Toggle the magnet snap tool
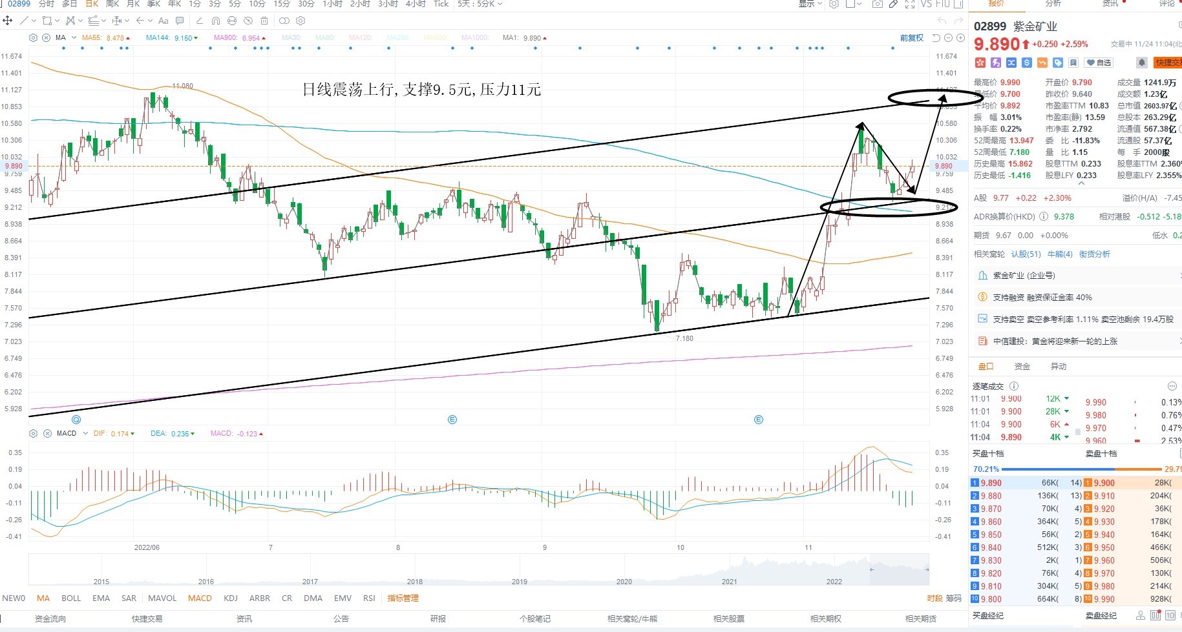Screen dimensions: 1182x632 coord(216,21)
